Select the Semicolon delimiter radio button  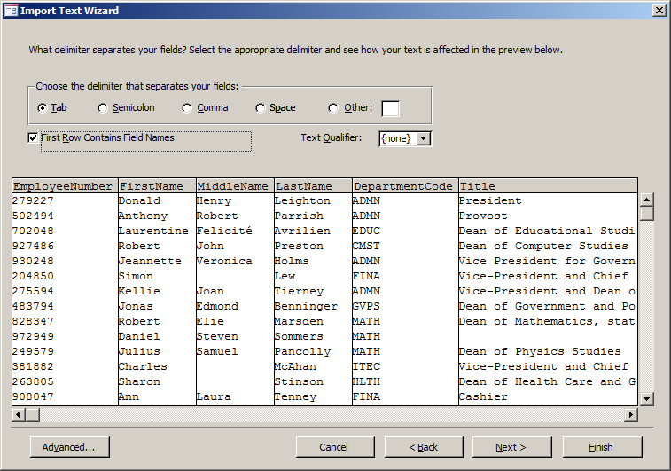(102, 108)
